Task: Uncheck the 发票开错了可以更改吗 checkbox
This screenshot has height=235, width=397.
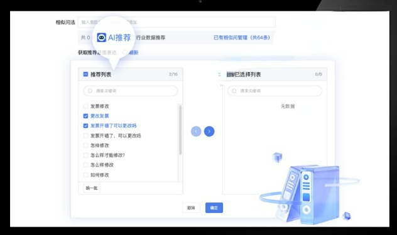Action: click(x=85, y=126)
